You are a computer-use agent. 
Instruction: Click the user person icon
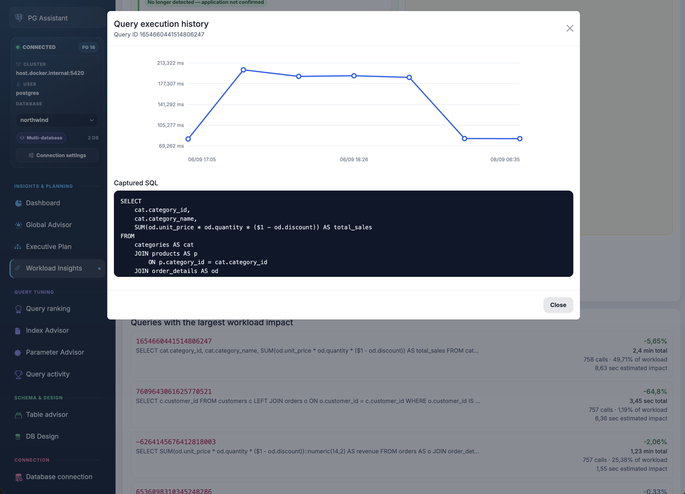19,84
